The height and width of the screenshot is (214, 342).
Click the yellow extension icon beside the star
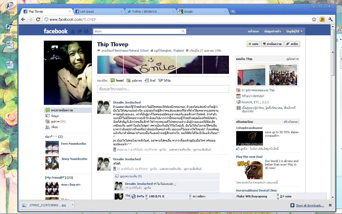pos(322,19)
